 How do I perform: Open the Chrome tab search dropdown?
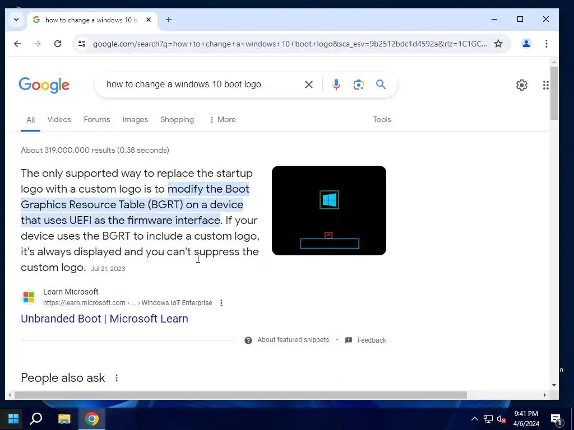[x=16, y=20]
